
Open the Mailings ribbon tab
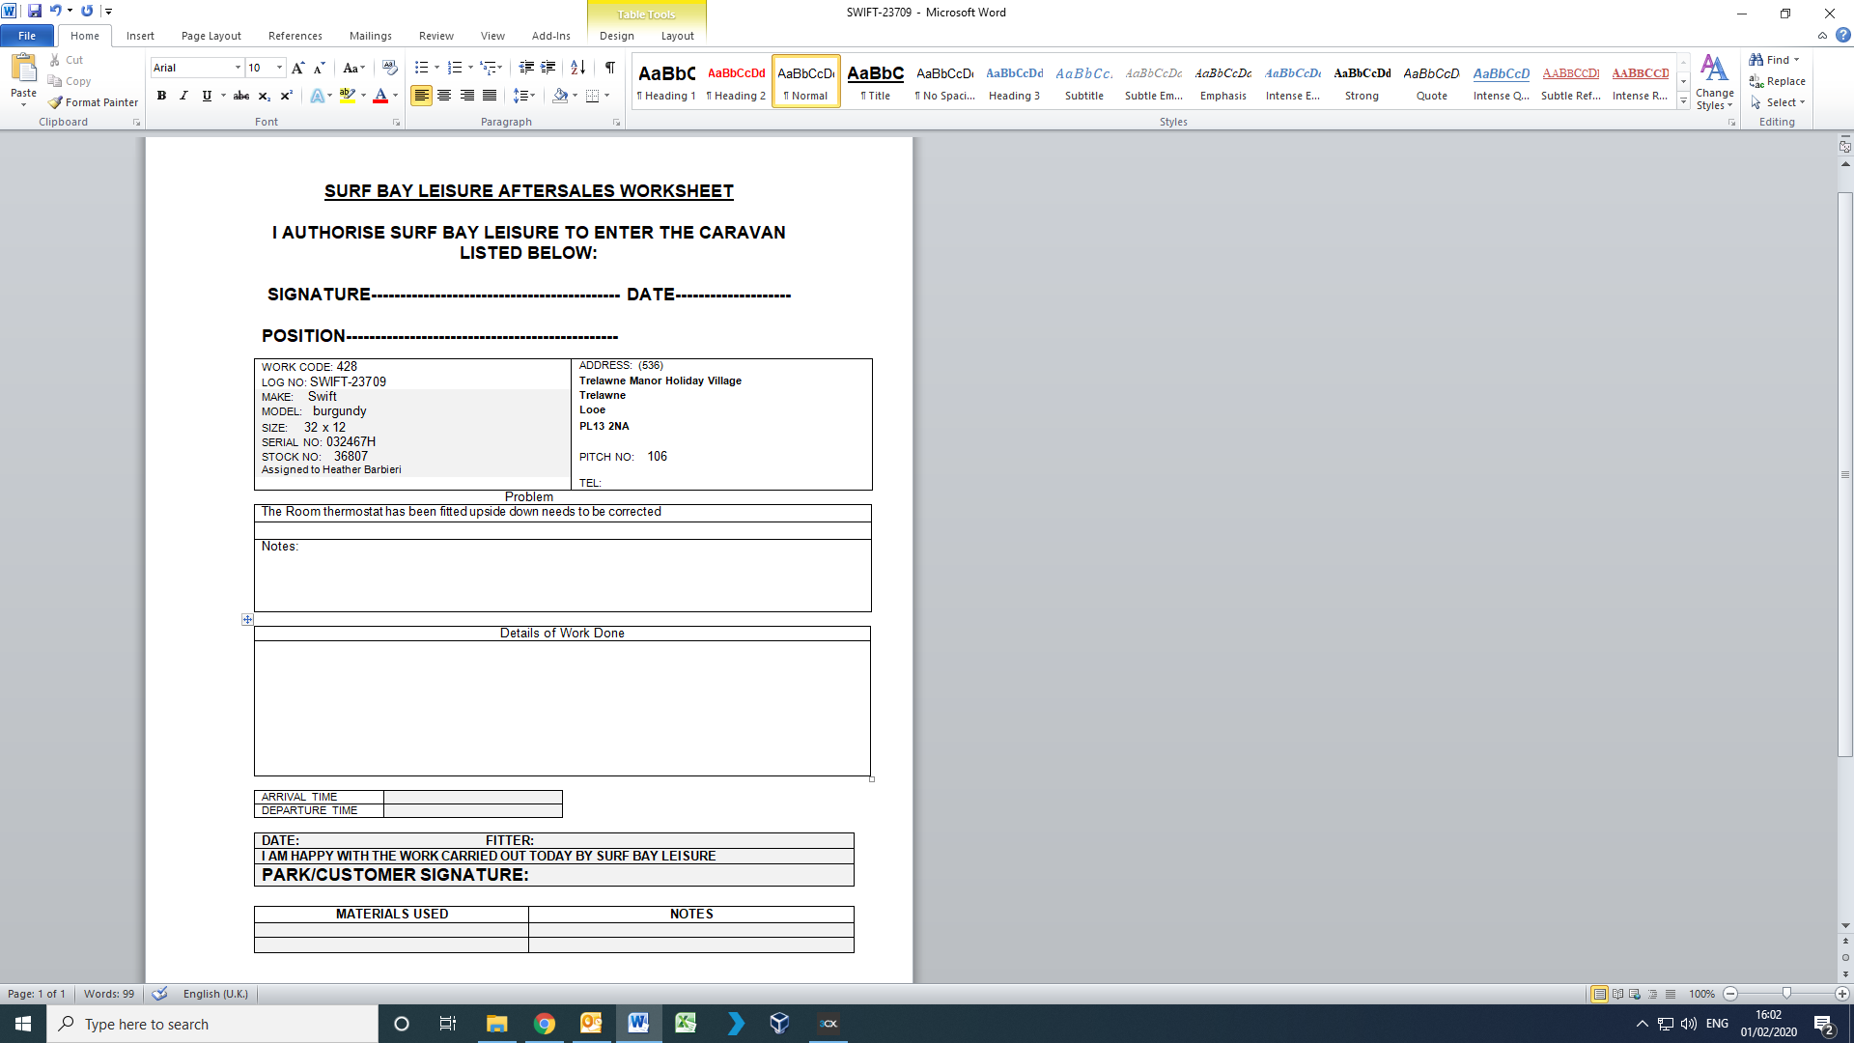[370, 36]
